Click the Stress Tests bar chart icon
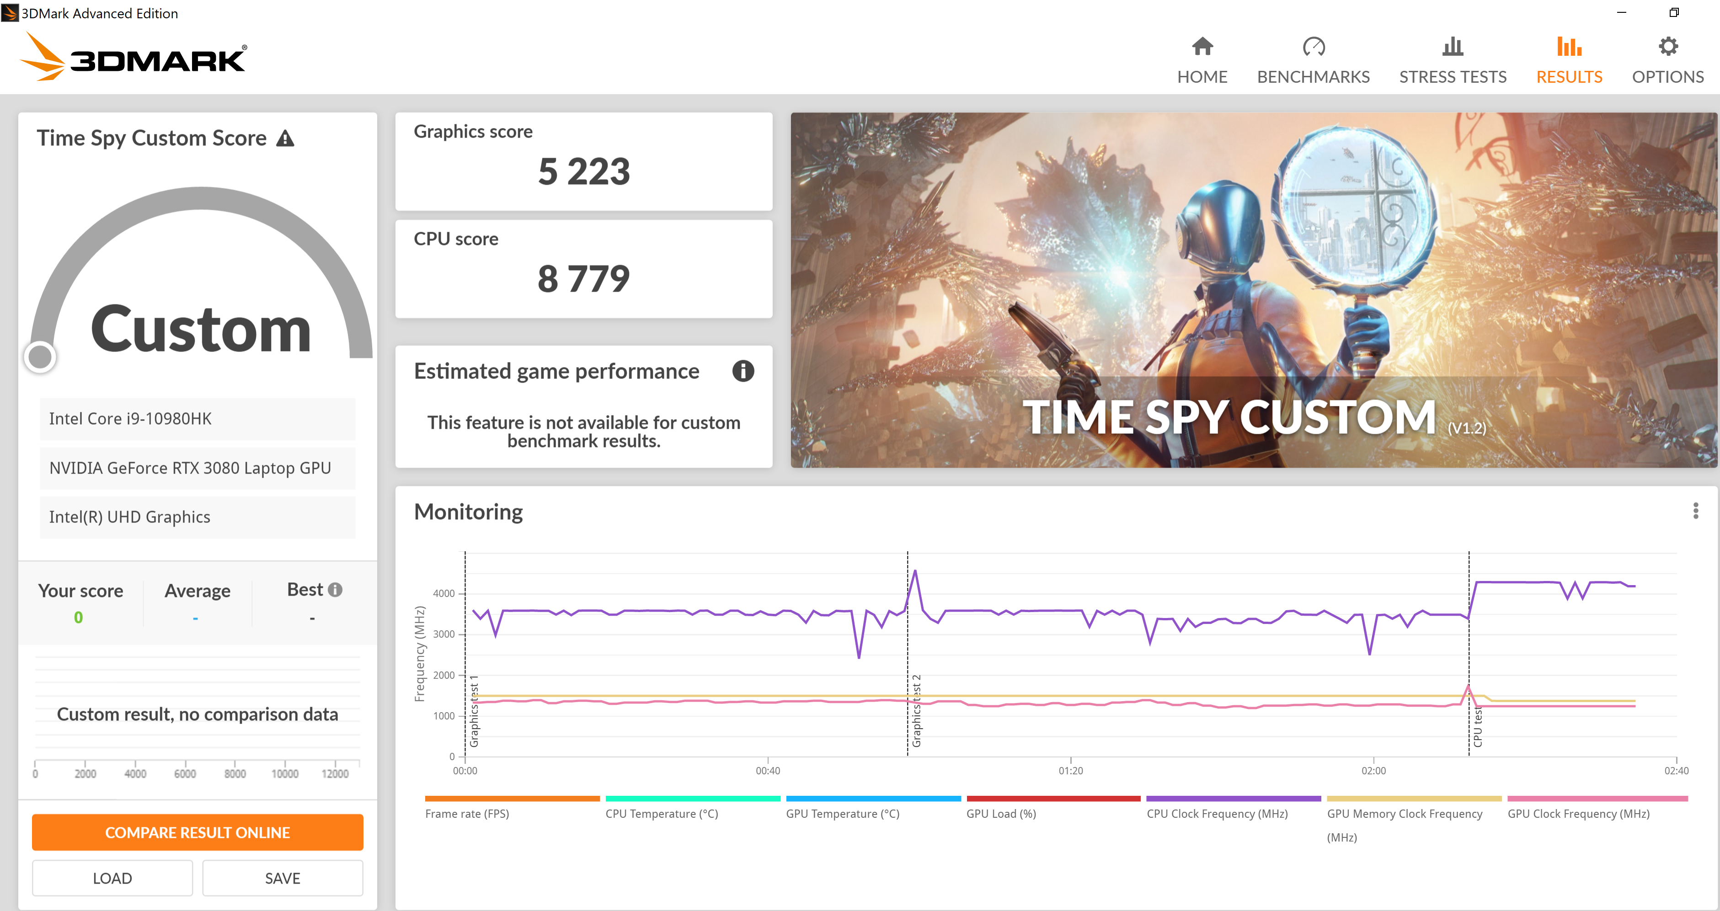The height and width of the screenshot is (911, 1720). (1452, 47)
